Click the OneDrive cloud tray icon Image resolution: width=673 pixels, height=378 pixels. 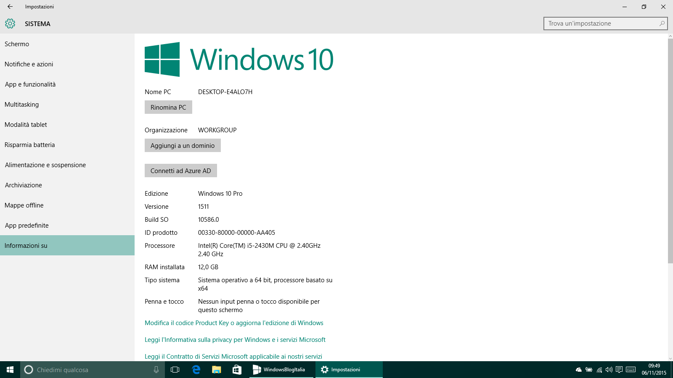point(579,370)
